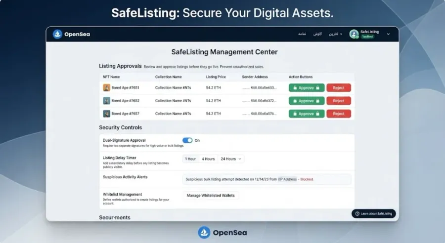The width and height of the screenshot is (445, 243).
Task: Approve Bored Ape #7651 listing
Action: tap(307, 88)
